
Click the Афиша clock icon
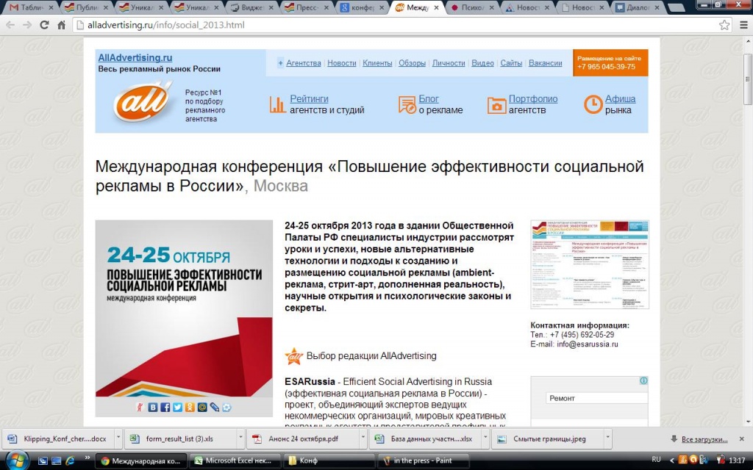593,104
